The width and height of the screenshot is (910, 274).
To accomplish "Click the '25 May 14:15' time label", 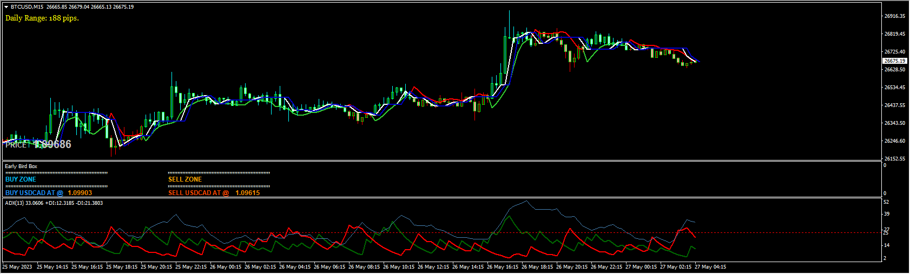I will [52, 267].
